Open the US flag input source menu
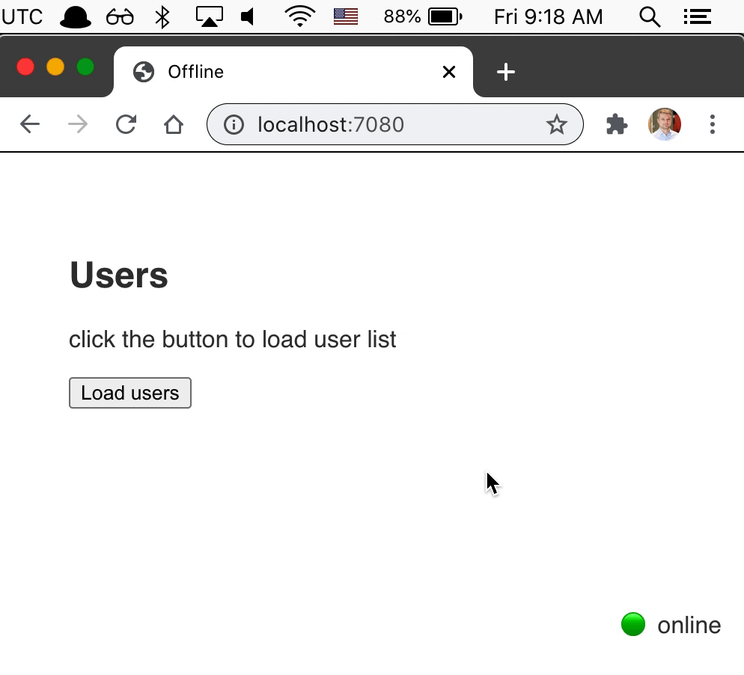This screenshot has height=675, width=744. coord(345,16)
